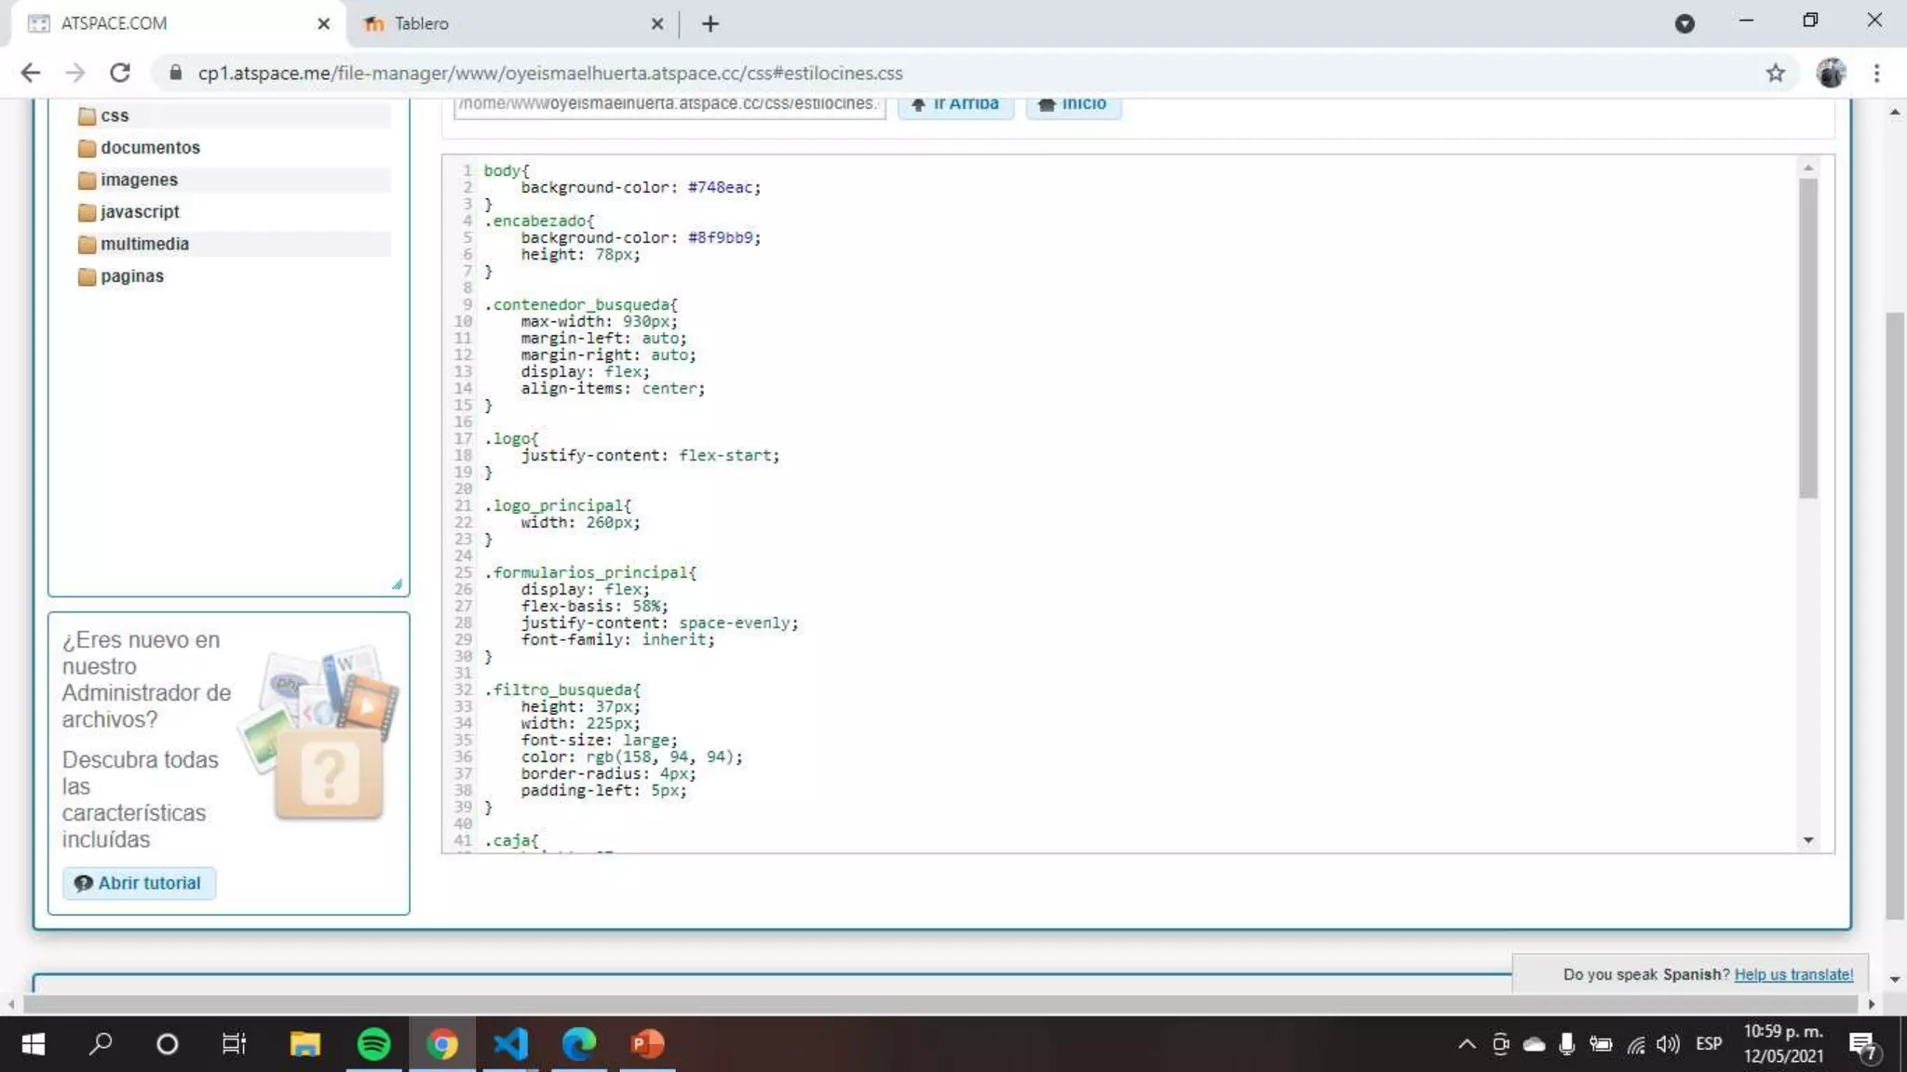Click the Inicio button

point(1073,104)
